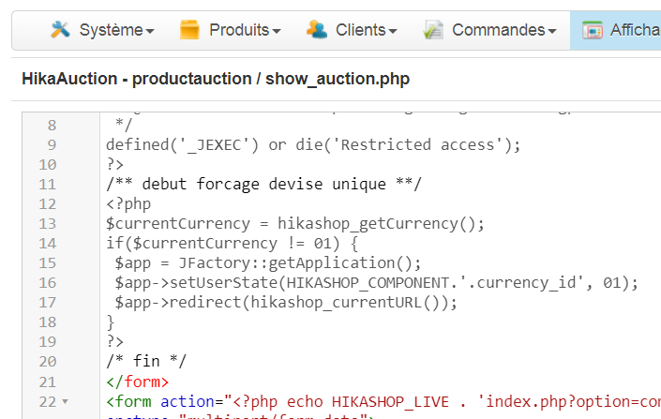Expand the Commandes dropdown caret
Image resolution: width=661 pixels, height=419 pixels.
point(551,31)
